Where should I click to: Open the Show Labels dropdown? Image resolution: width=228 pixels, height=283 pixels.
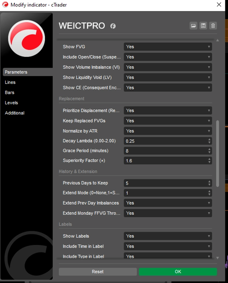coord(168,236)
